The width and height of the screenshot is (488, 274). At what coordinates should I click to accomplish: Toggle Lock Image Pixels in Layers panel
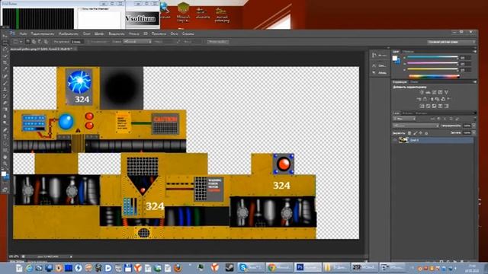tap(415, 133)
